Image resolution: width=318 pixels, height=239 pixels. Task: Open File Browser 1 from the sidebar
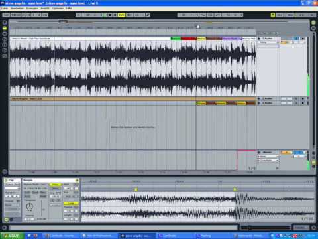tap(5, 39)
